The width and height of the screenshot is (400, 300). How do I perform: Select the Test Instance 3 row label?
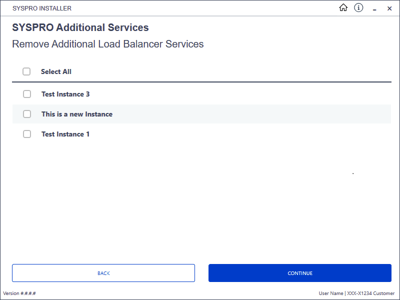65,94
